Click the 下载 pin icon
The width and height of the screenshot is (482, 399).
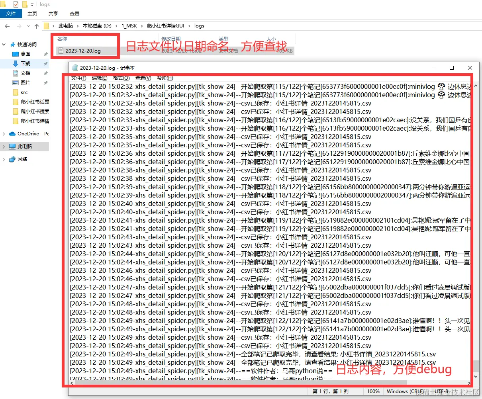pos(45,64)
